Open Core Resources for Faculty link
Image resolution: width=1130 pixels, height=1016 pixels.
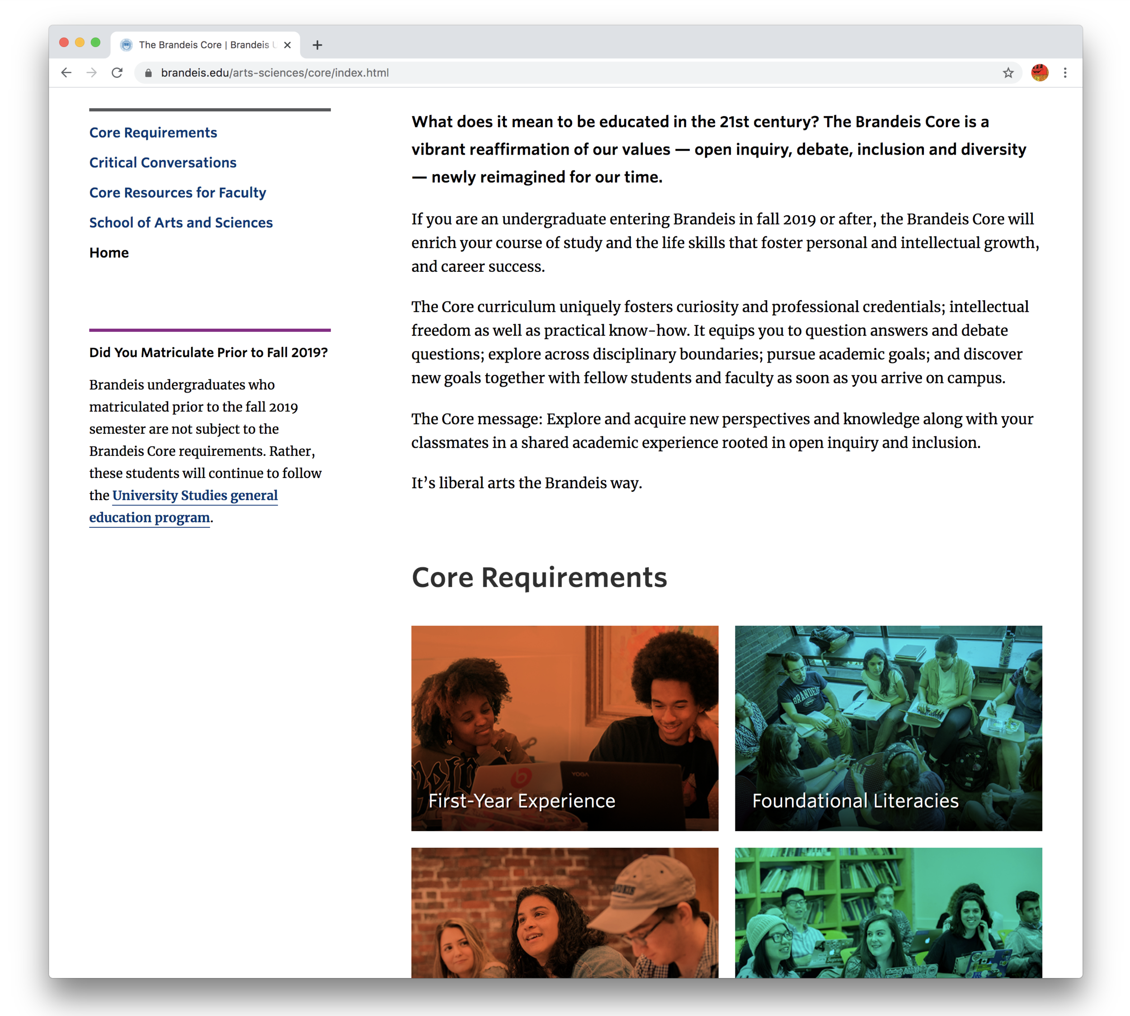pos(178,193)
